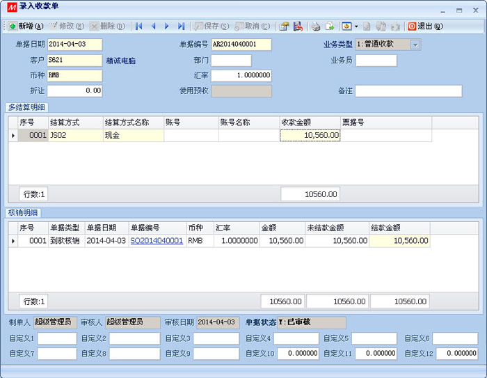Click the 结算方式名称 column header
Viewport: 487px width, 378px height.
point(134,123)
